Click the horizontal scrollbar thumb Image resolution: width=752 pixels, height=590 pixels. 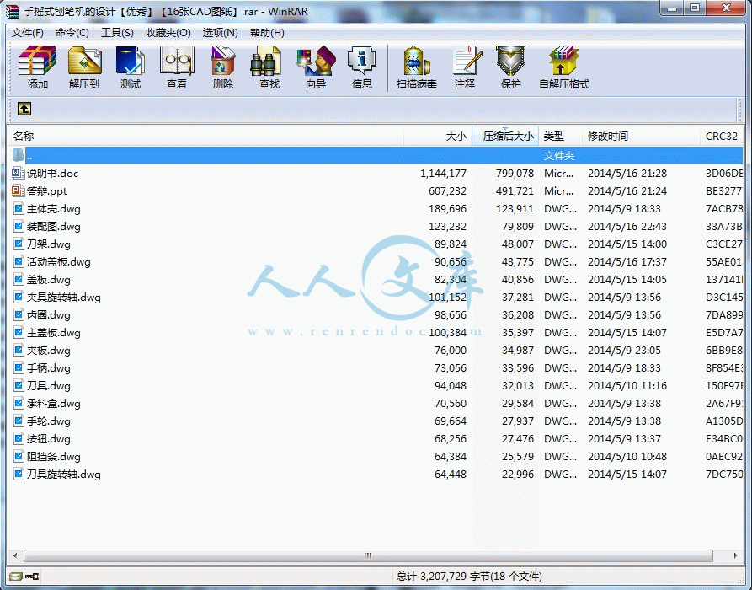click(x=368, y=556)
